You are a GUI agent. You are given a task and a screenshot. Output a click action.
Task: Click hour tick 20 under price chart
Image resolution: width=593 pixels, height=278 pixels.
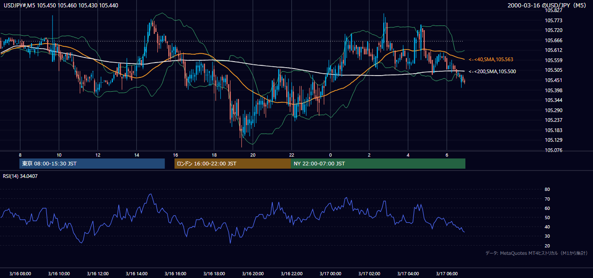(x=253, y=154)
